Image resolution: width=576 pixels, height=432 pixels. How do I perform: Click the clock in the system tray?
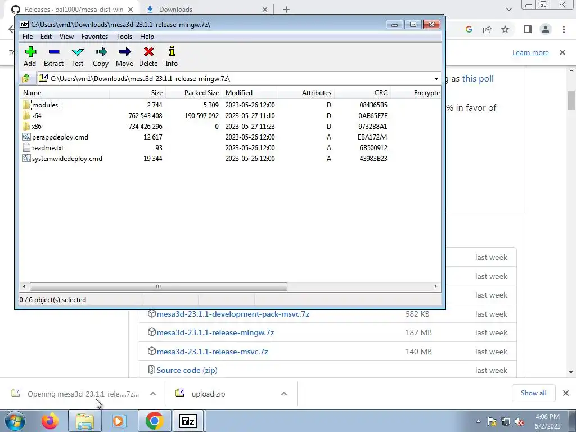point(547,421)
